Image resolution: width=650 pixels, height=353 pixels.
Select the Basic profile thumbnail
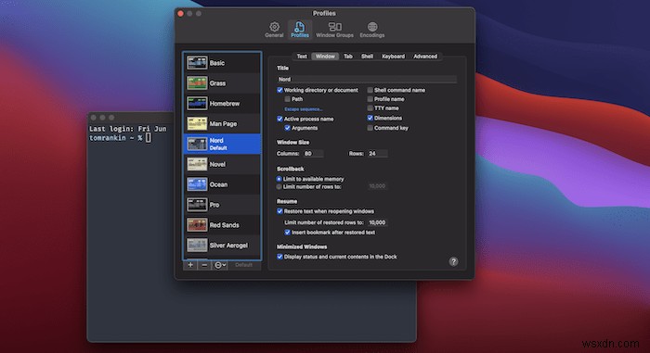197,63
